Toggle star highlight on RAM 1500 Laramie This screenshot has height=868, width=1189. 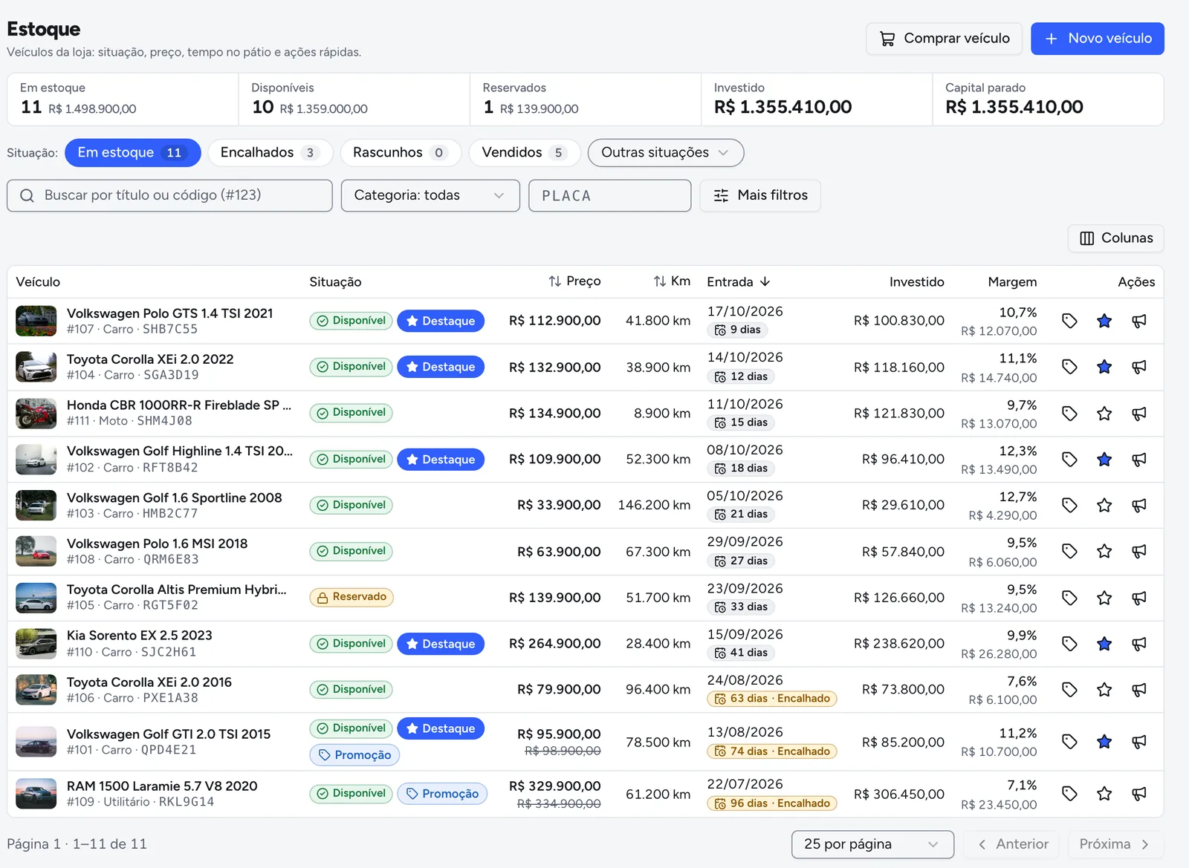[x=1104, y=794]
